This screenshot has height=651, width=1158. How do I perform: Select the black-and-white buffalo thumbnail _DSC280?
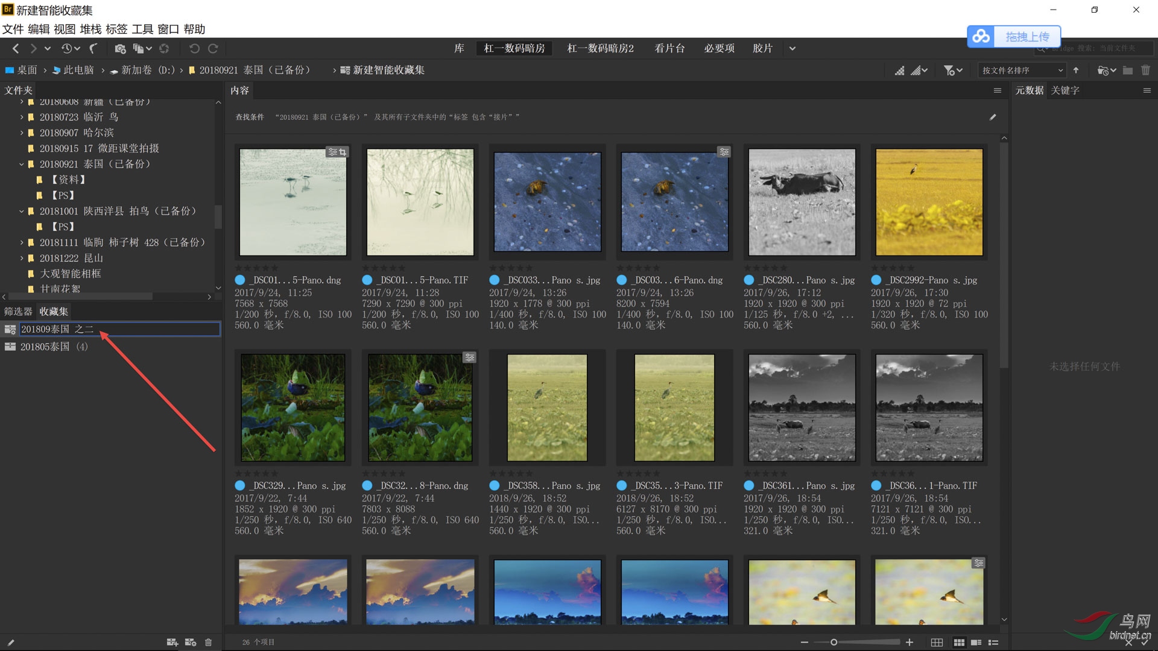click(802, 203)
